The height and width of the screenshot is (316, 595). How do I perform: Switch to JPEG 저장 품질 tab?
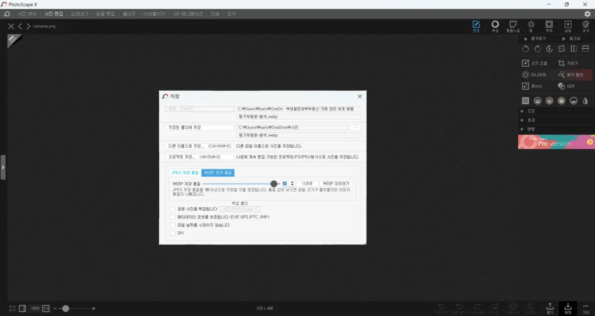pos(185,173)
